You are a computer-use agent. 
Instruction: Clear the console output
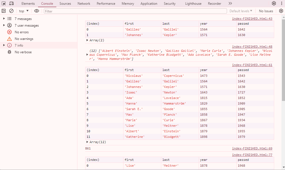click(11, 11)
